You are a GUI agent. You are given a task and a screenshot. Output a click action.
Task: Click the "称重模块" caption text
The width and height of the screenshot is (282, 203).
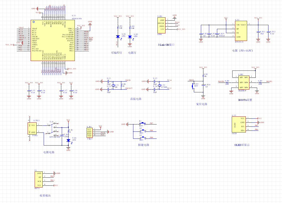point(45,195)
